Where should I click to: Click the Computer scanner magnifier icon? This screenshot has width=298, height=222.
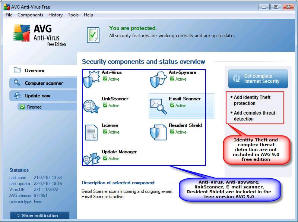pyautogui.click(x=17, y=83)
